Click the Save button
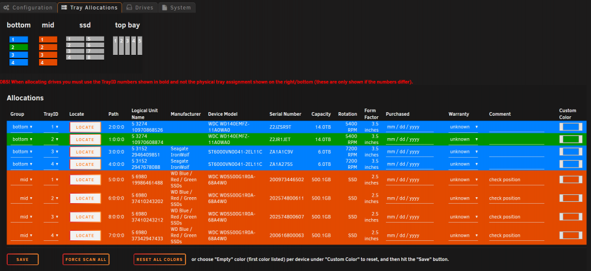 tap(22, 259)
